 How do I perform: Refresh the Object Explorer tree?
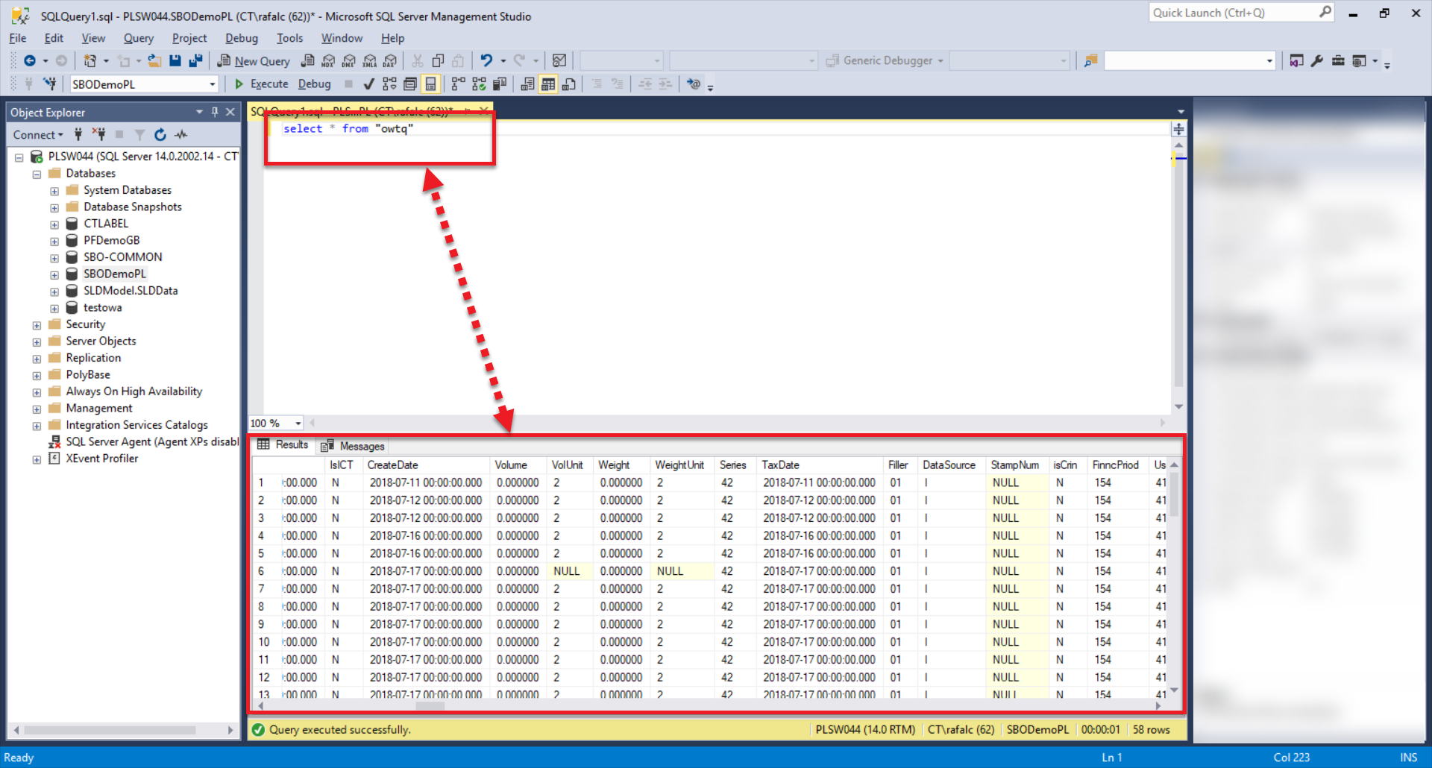160,135
